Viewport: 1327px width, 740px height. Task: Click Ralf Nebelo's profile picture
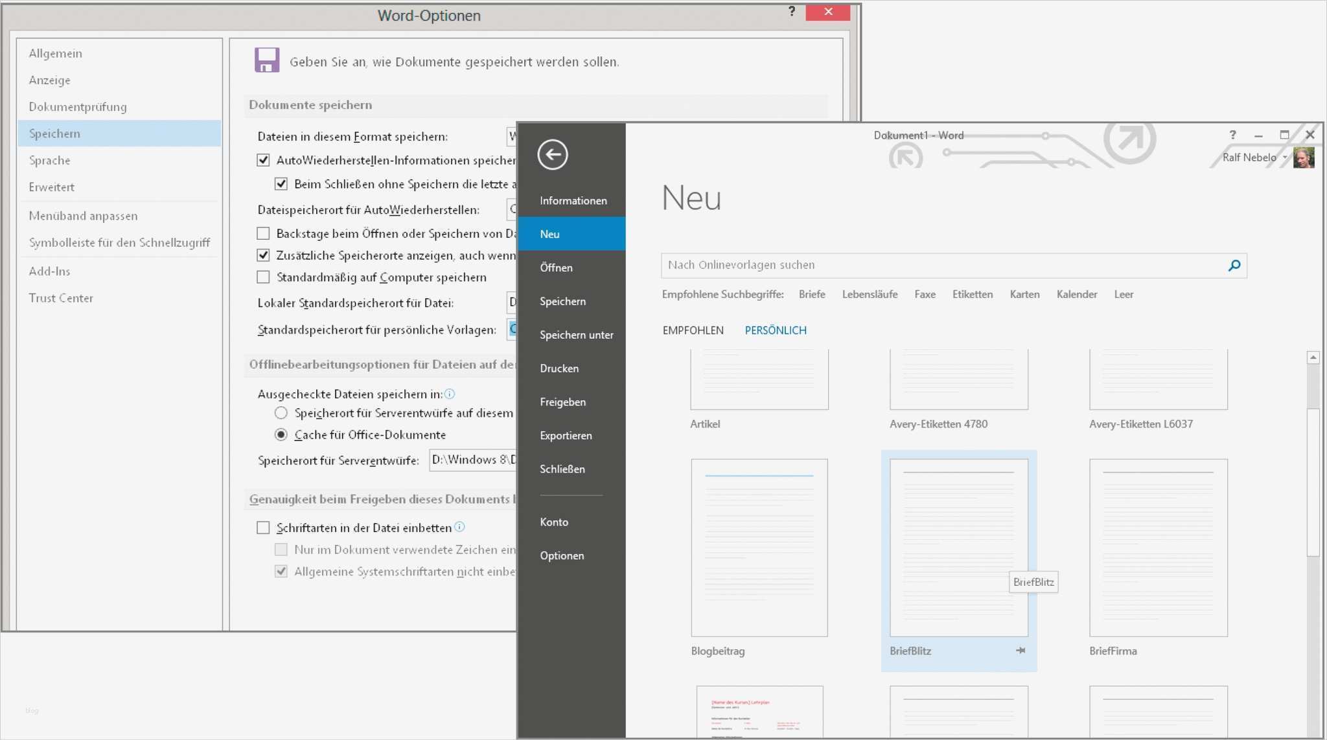coord(1304,157)
